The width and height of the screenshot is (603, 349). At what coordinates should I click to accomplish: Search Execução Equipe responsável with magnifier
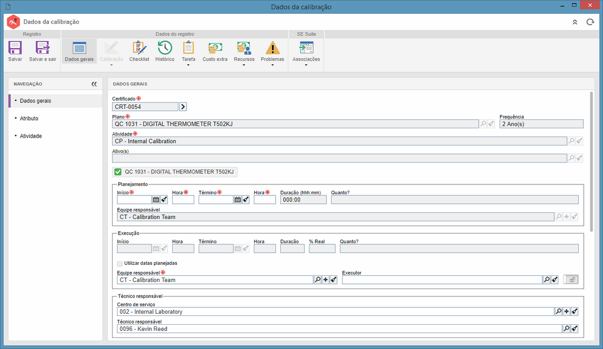[x=318, y=280]
